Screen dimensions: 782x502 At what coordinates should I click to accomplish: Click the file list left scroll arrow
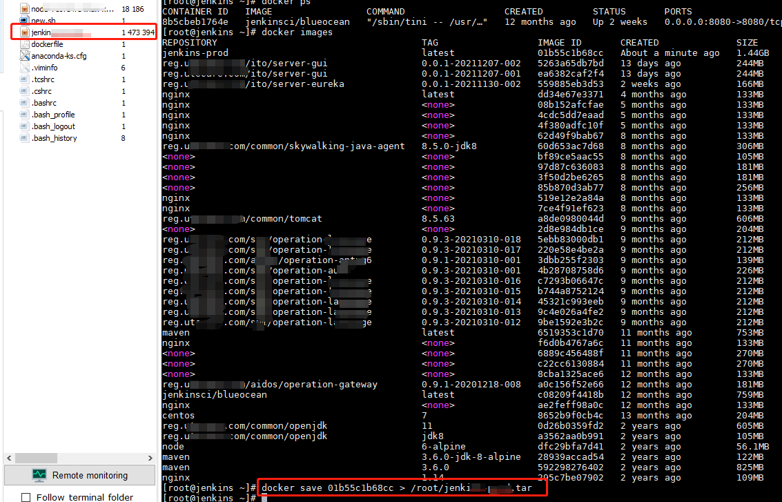point(9,458)
